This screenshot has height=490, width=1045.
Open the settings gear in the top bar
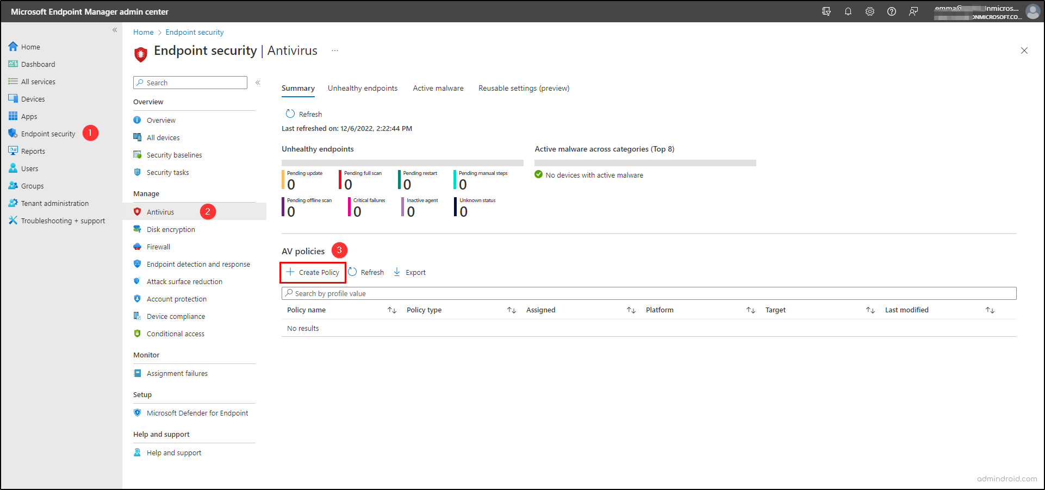coord(870,11)
